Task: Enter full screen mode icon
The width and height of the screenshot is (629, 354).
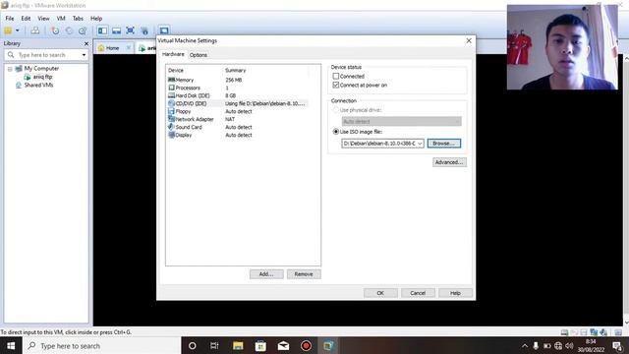Action: [130, 30]
